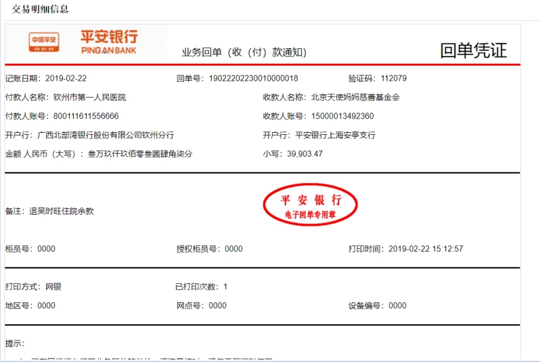Click the 柜员号 value 0000
The width and height of the screenshot is (541, 362).
pyautogui.click(x=46, y=249)
